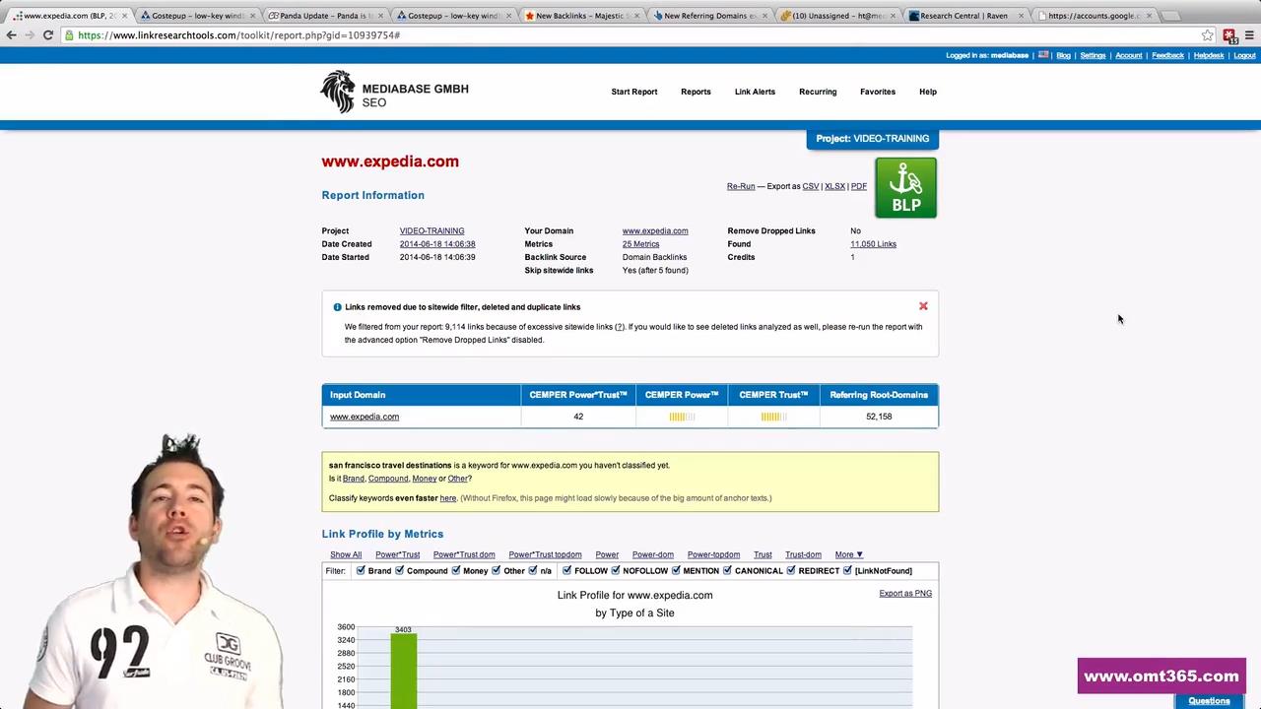This screenshot has width=1261, height=709.
Task: Click the Mediabase lion logo
Action: tap(338, 92)
